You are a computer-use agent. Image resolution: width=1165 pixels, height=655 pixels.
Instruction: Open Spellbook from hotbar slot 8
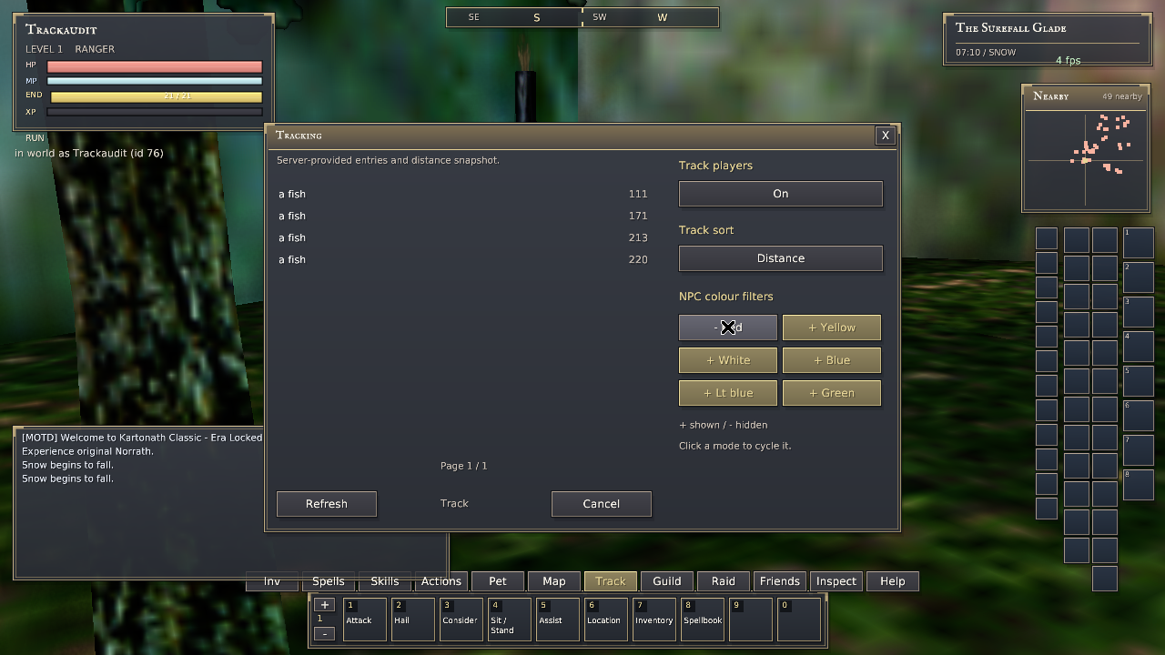coord(703,620)
